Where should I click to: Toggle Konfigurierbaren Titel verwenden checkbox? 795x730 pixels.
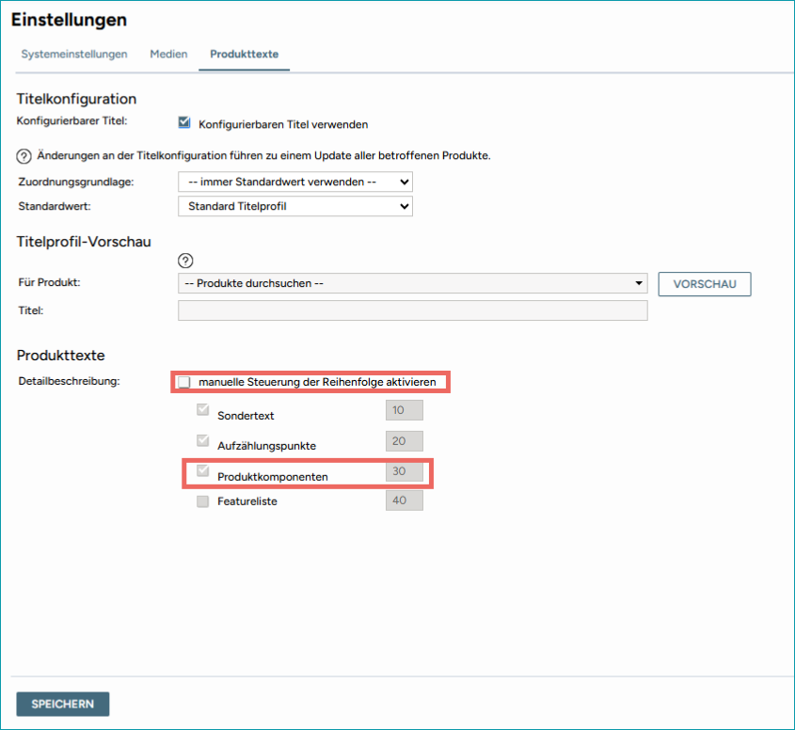pos(184,122)
